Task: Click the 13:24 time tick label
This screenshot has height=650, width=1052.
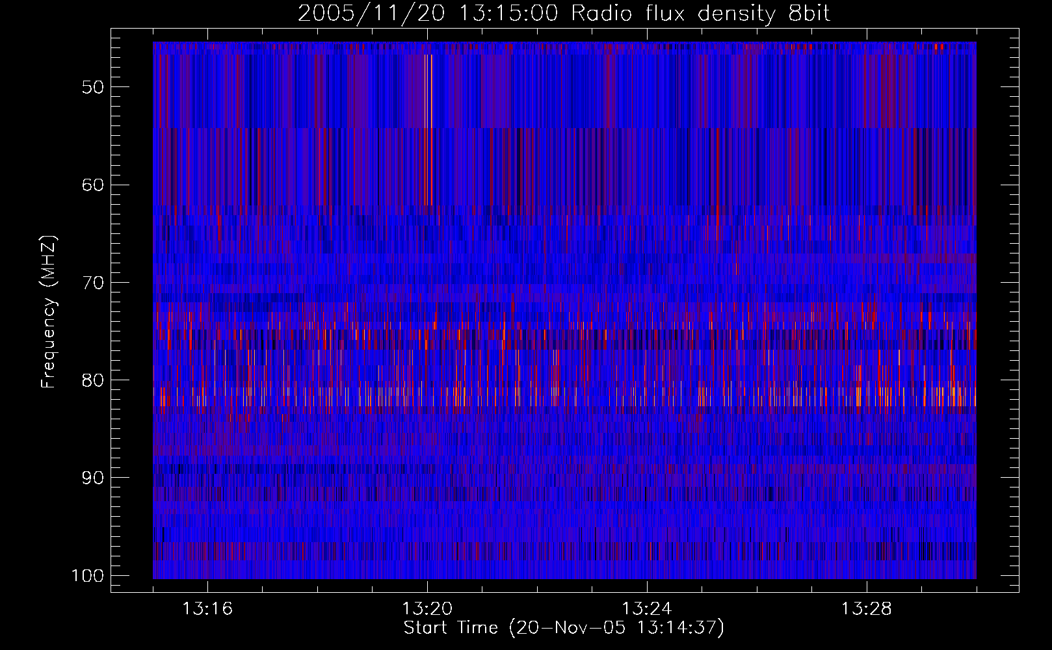Action: 647,609
